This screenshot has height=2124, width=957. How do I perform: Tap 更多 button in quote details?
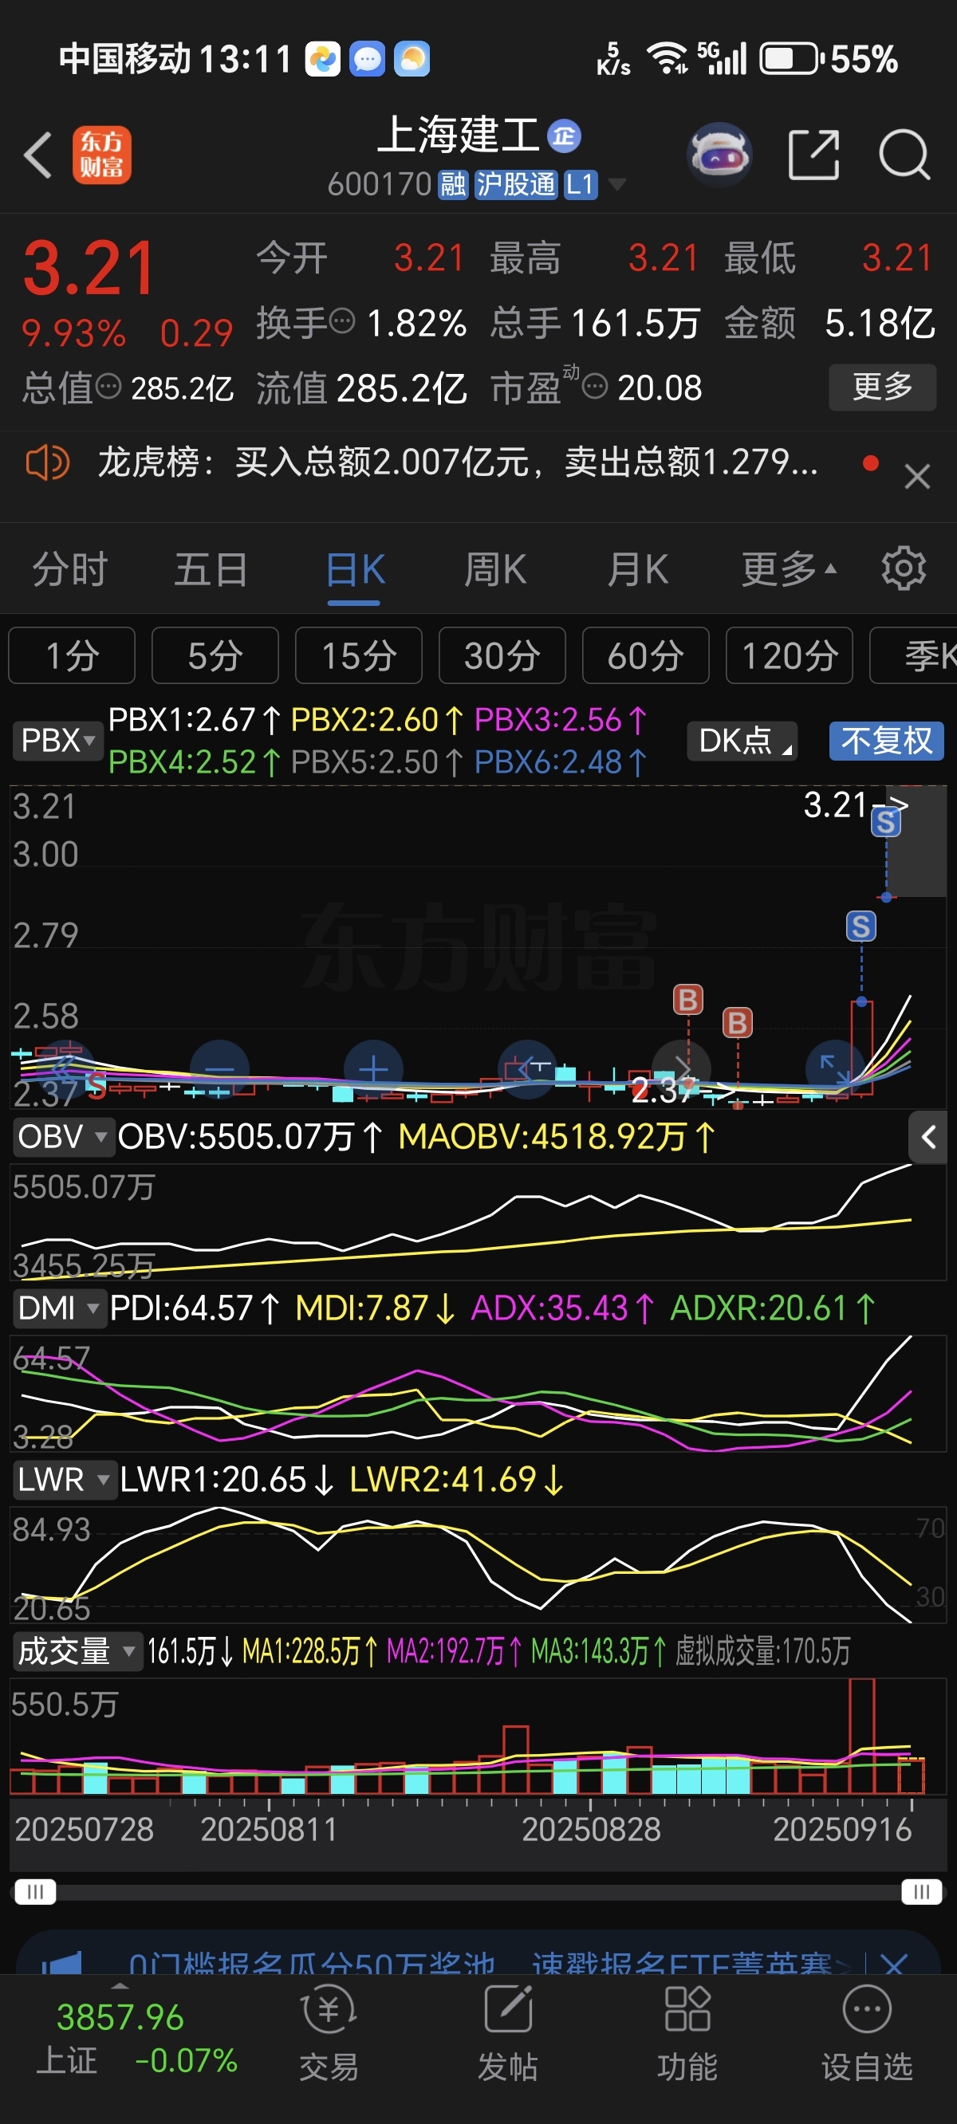point(883,387)
